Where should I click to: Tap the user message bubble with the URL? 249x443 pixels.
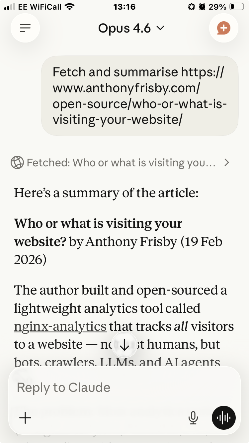pyautogui.click(x=139, y=96)
